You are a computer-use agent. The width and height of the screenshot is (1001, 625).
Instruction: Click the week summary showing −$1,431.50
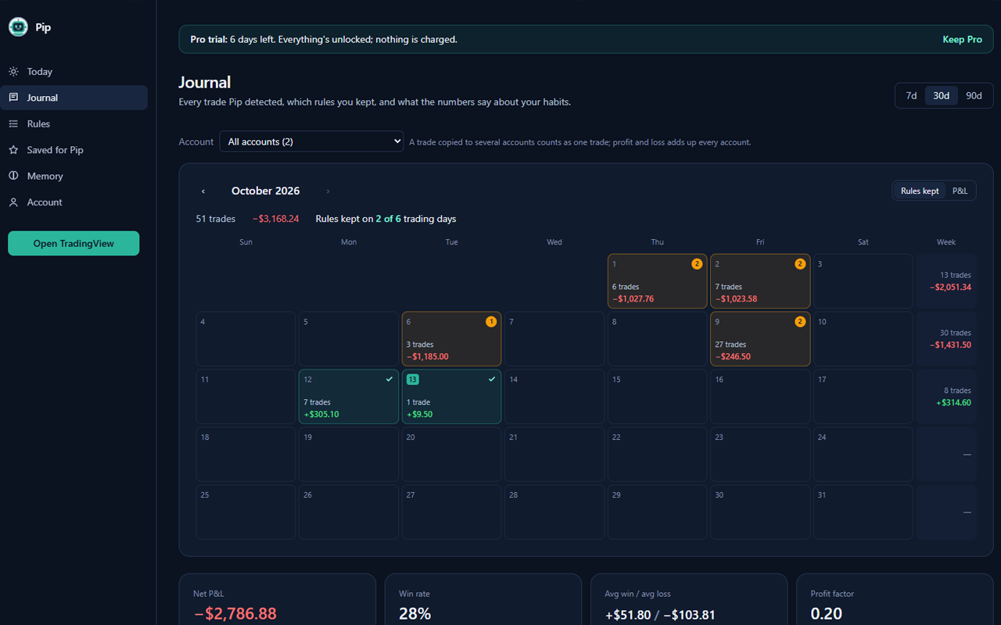point(946,339)
